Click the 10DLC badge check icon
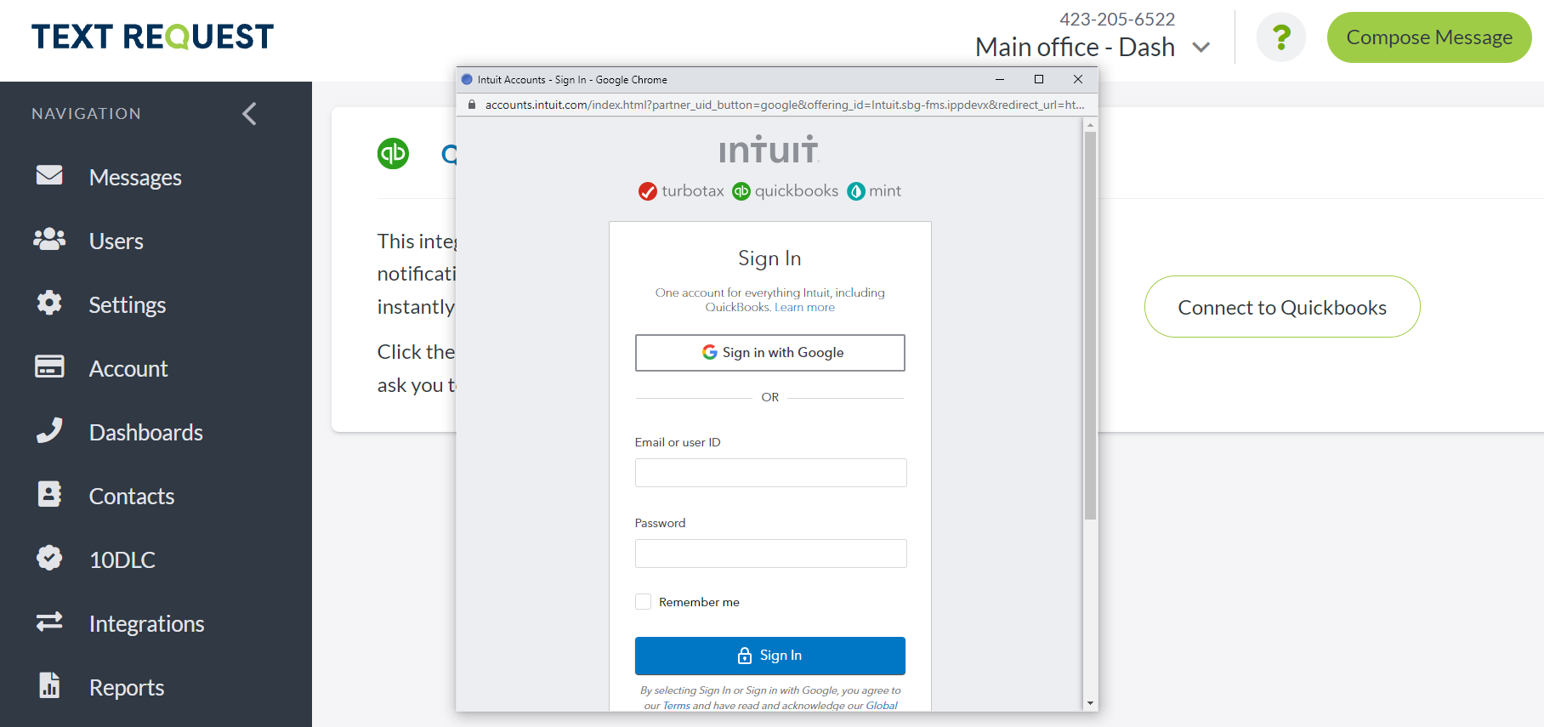 49,558
